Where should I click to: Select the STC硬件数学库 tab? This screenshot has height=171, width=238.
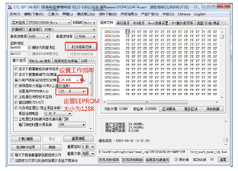[x=182, y=23]
